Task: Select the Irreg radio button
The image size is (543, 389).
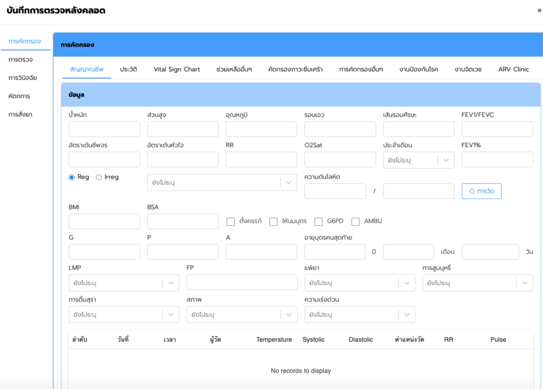Action: pos(99,178)
